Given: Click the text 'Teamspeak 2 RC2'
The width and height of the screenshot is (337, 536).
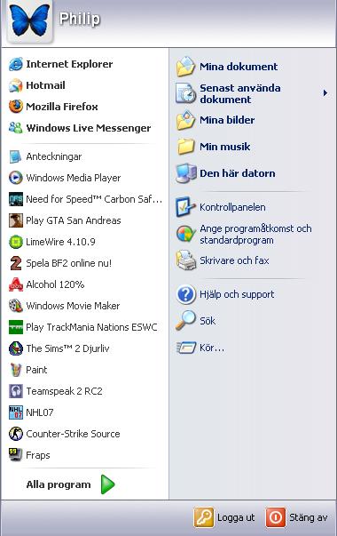Looking at the screenshot, I should coord(65,391).
